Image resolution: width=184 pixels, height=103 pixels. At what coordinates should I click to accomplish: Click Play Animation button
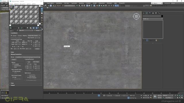coord(146,96)
